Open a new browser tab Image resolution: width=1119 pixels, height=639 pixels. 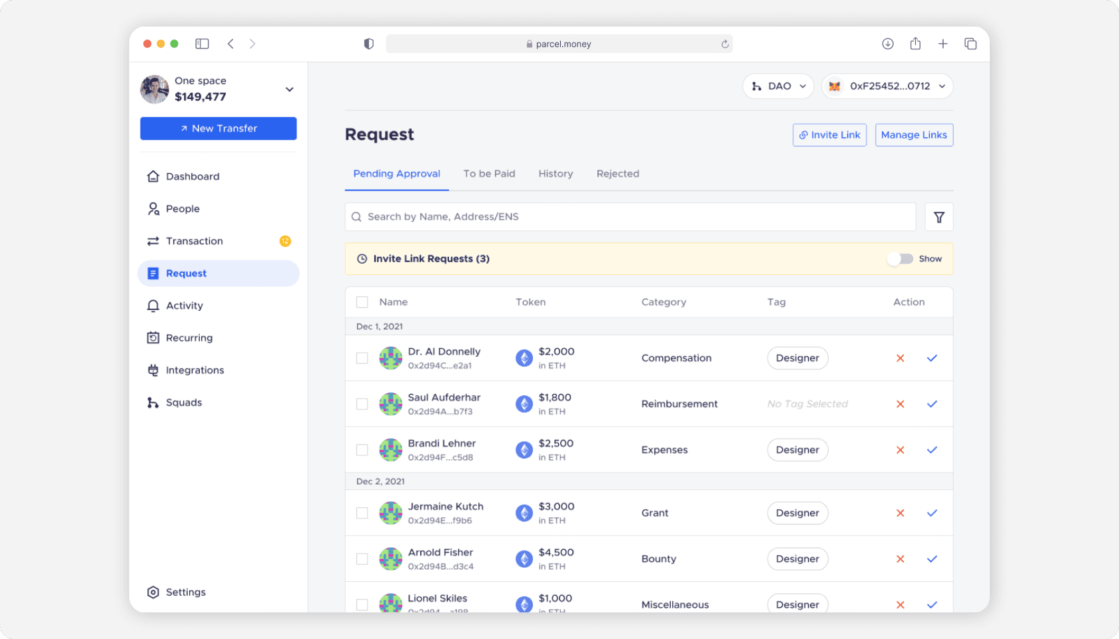tap(942, 44)
